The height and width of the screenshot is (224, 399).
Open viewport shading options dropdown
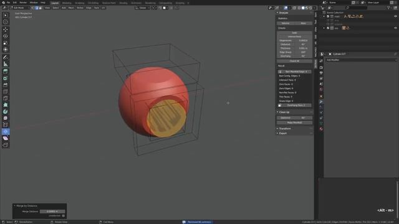(314, 8)
